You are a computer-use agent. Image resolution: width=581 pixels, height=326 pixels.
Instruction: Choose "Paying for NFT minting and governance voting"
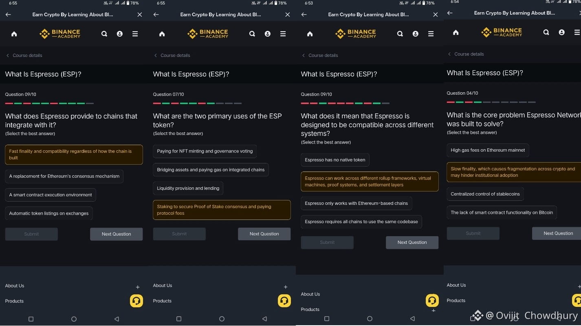[205, 151]
